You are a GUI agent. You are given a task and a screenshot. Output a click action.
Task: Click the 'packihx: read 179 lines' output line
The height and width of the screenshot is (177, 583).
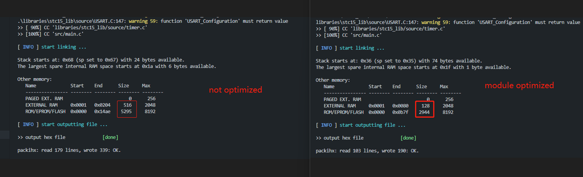click(69, 150)
